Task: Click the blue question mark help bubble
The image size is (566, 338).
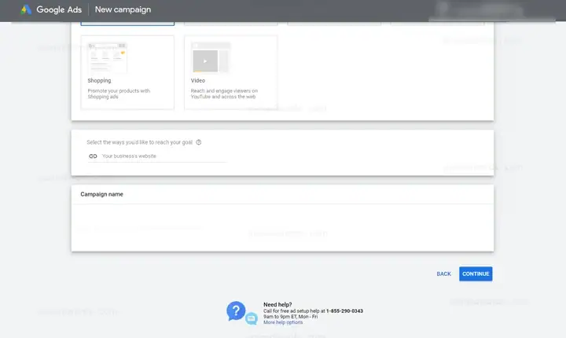Action: pos(236,310)
